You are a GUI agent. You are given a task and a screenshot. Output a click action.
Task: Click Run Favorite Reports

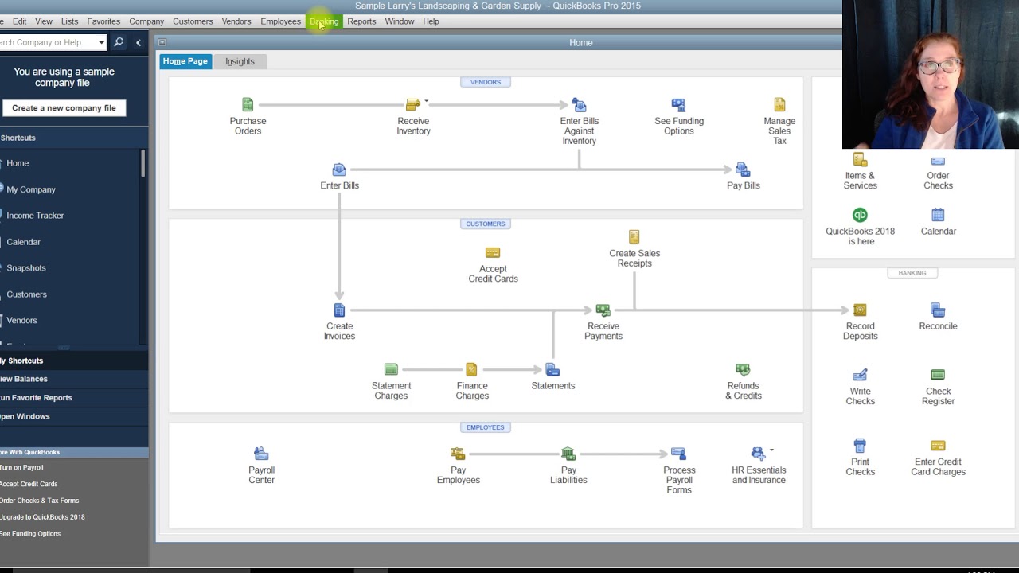pos(36,398)
